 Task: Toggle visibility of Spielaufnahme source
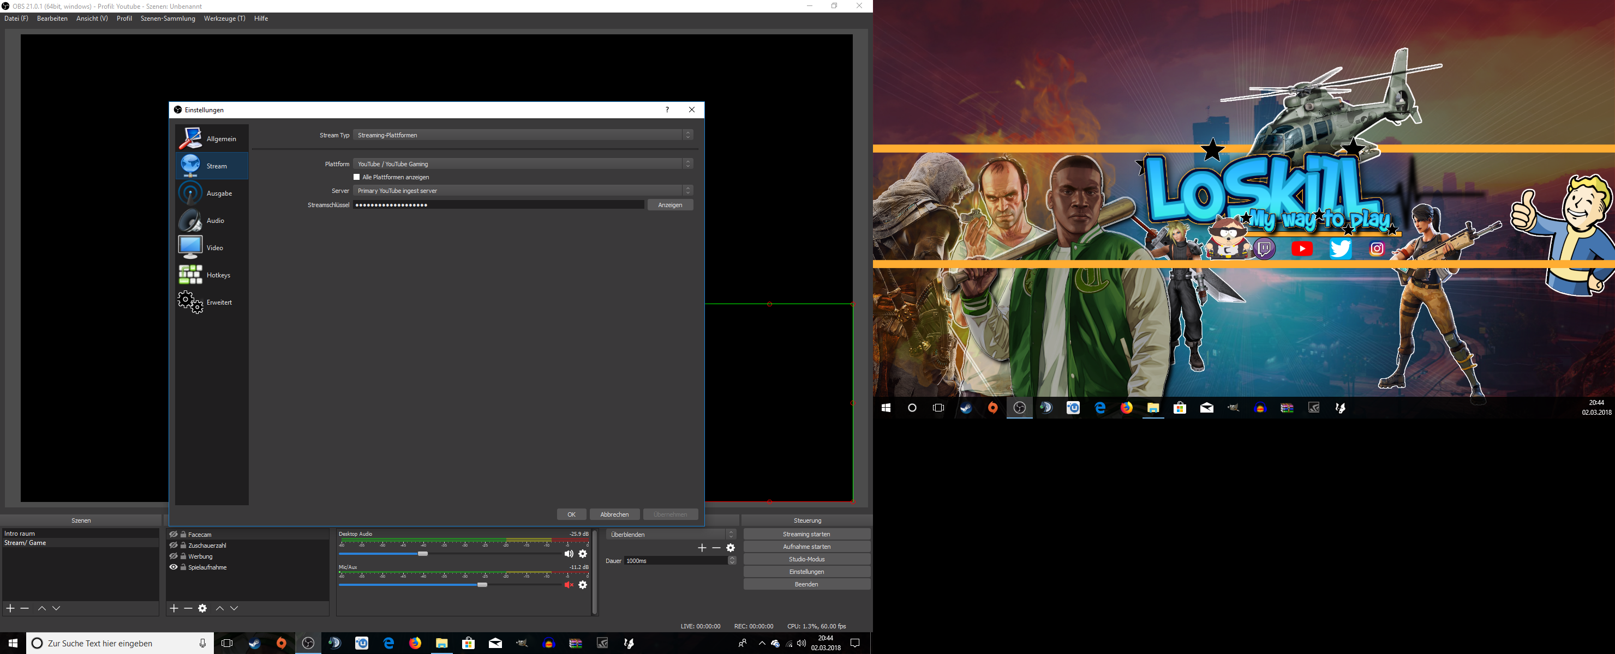[x=174, y=567]
